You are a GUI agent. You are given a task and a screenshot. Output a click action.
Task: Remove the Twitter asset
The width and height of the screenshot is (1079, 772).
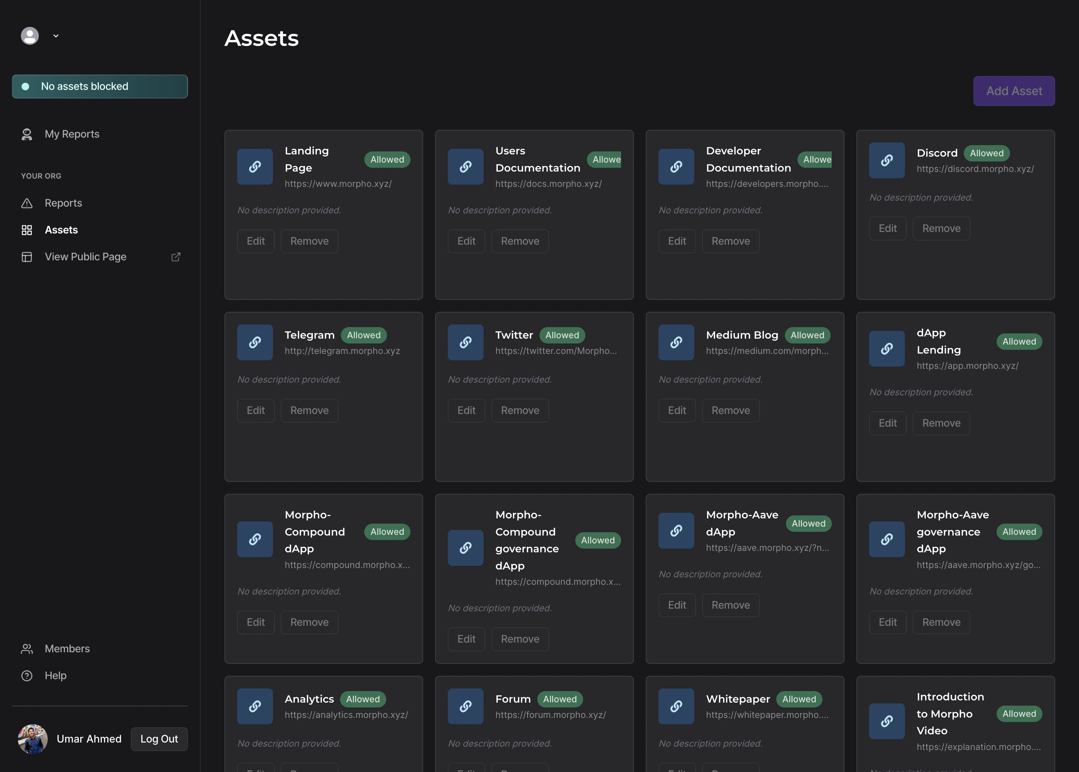[x=520, y=410]
